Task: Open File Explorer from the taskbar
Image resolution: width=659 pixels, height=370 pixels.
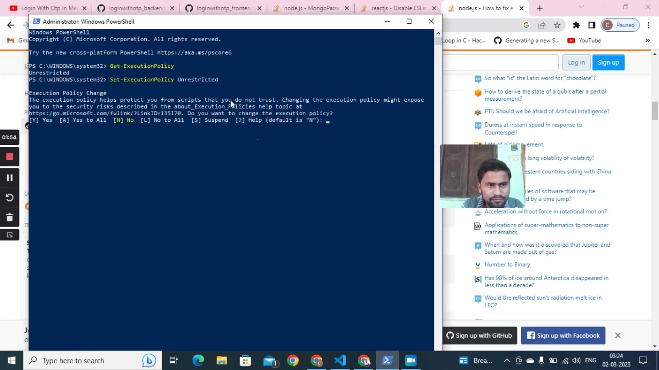Action: point(221,360)
